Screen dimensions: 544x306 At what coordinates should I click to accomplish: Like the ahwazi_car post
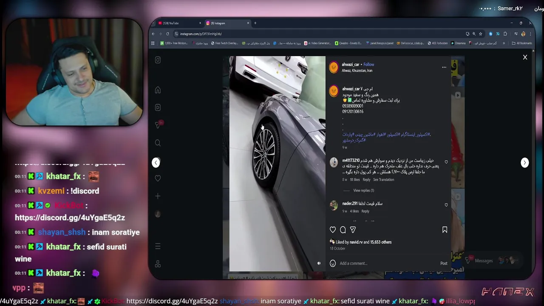(333, 229)
